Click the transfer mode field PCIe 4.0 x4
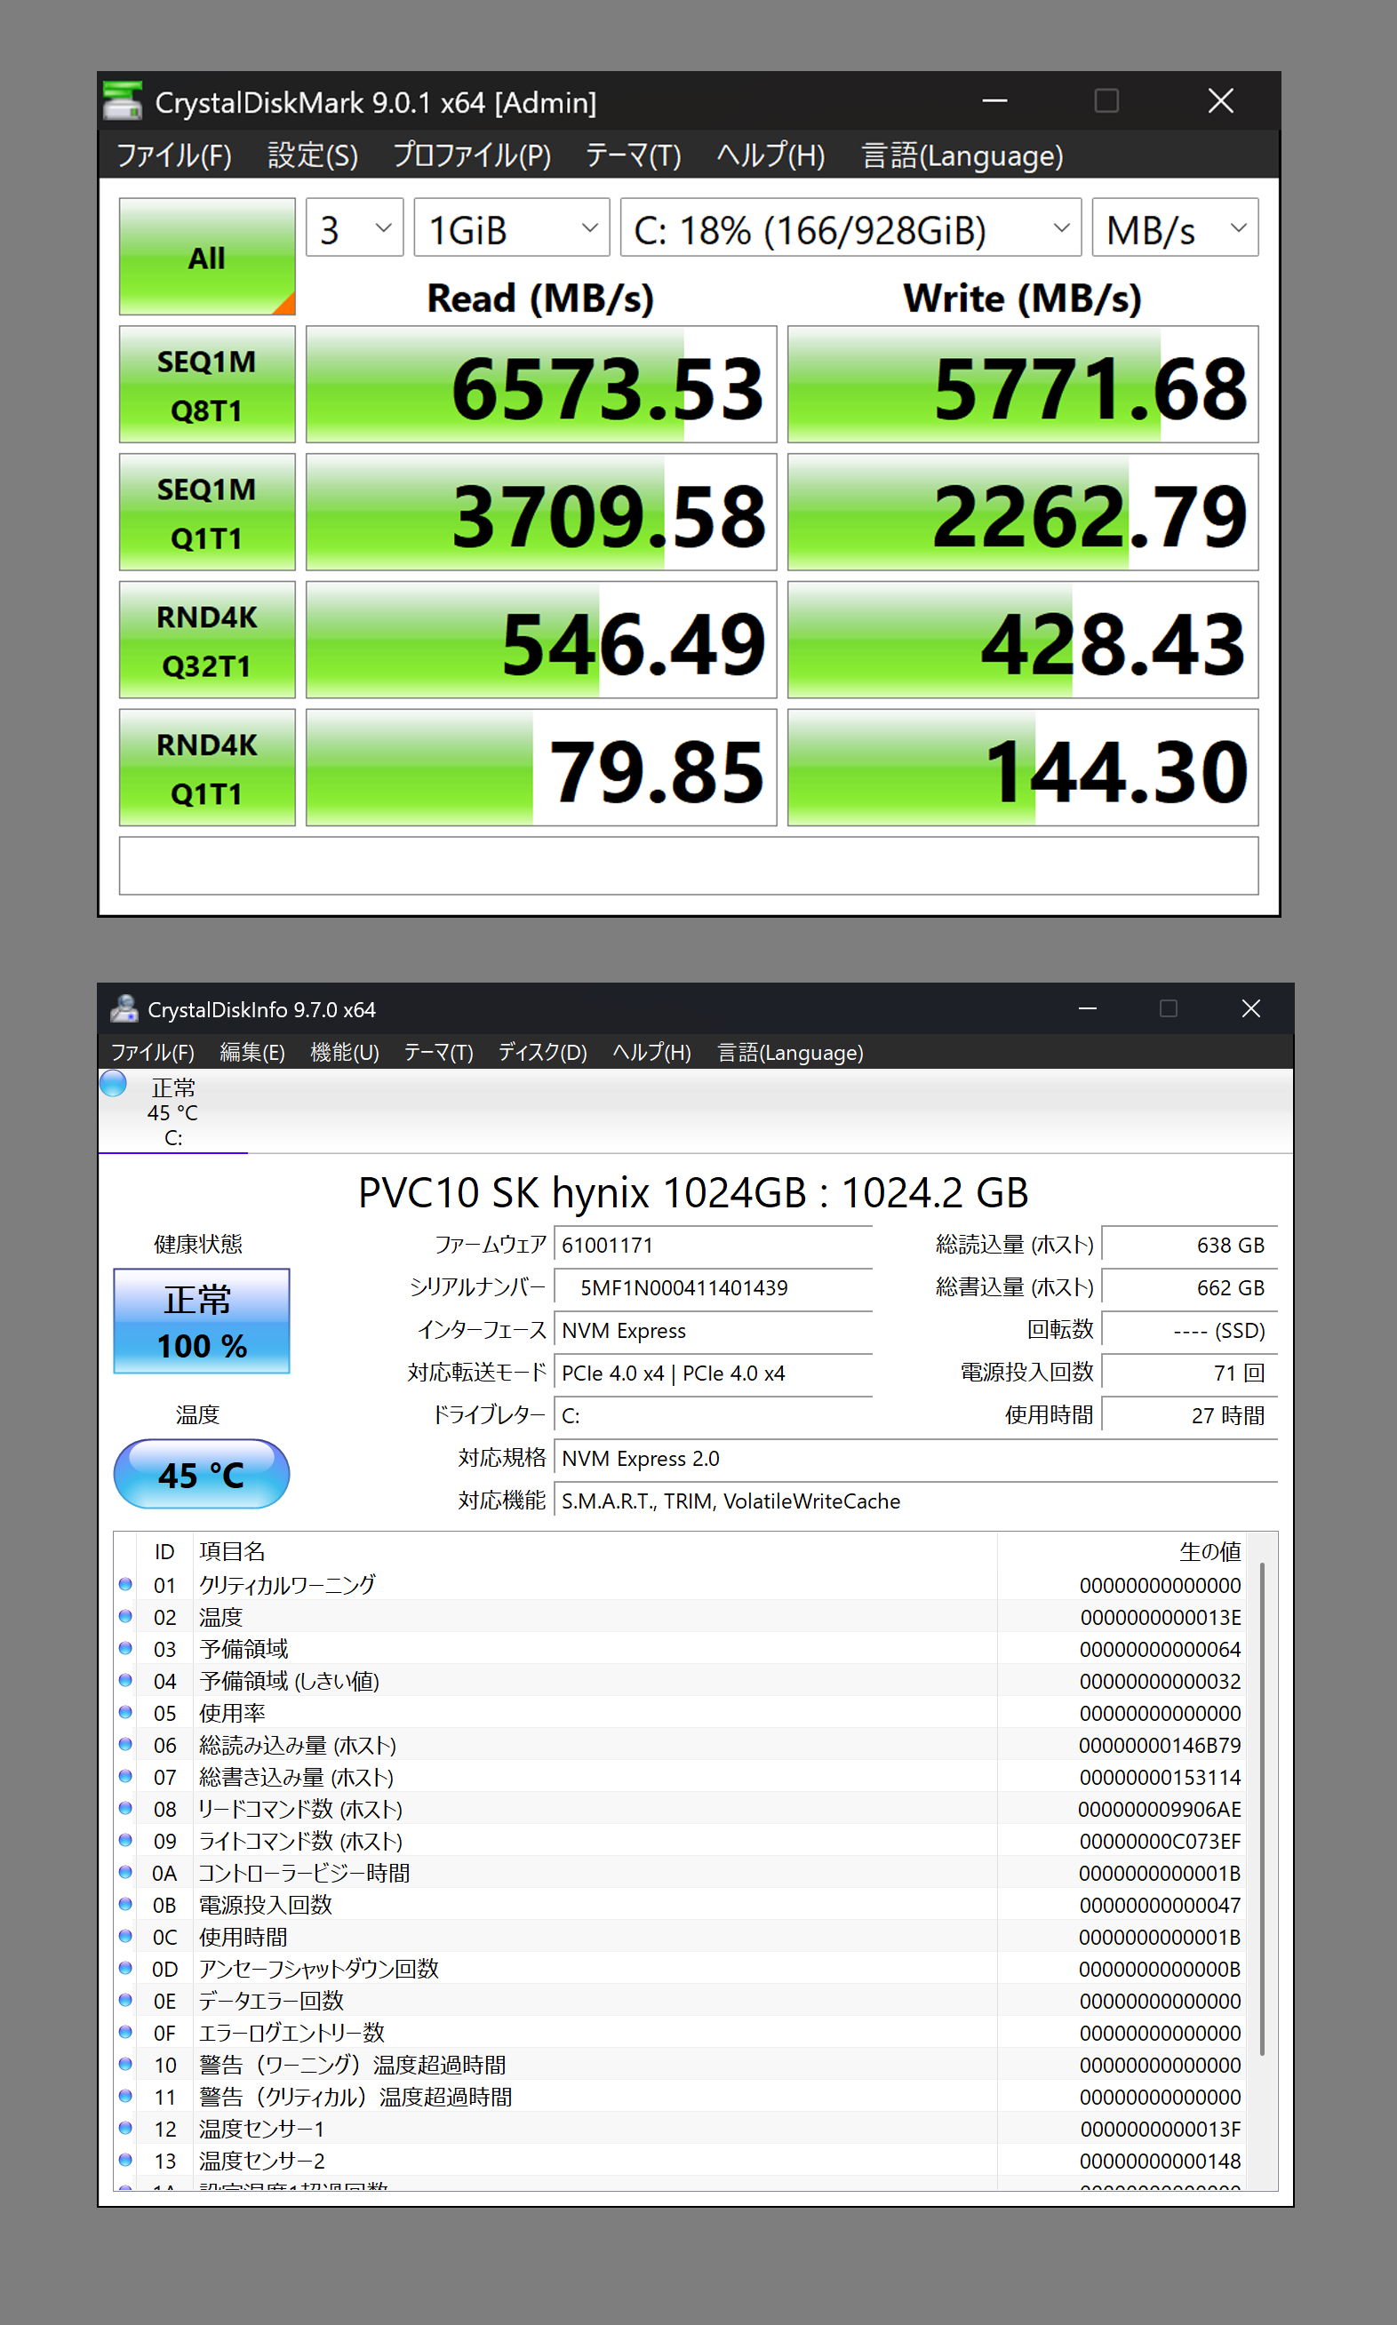The height and width of the screenshot is (2325, 1397). click(x=714, y=1373)
